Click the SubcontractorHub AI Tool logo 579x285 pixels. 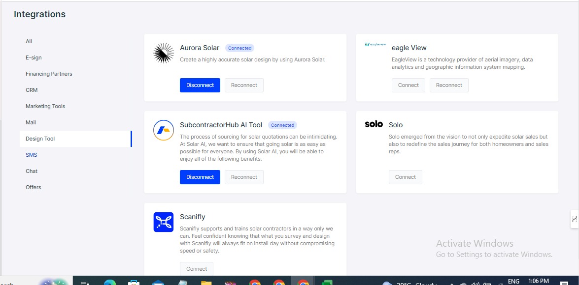pyautogui.click(x=164, y=130)
